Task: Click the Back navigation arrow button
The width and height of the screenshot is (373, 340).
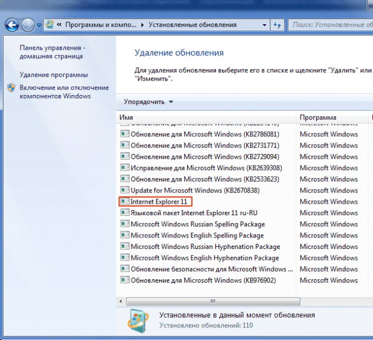Action: 12,25
